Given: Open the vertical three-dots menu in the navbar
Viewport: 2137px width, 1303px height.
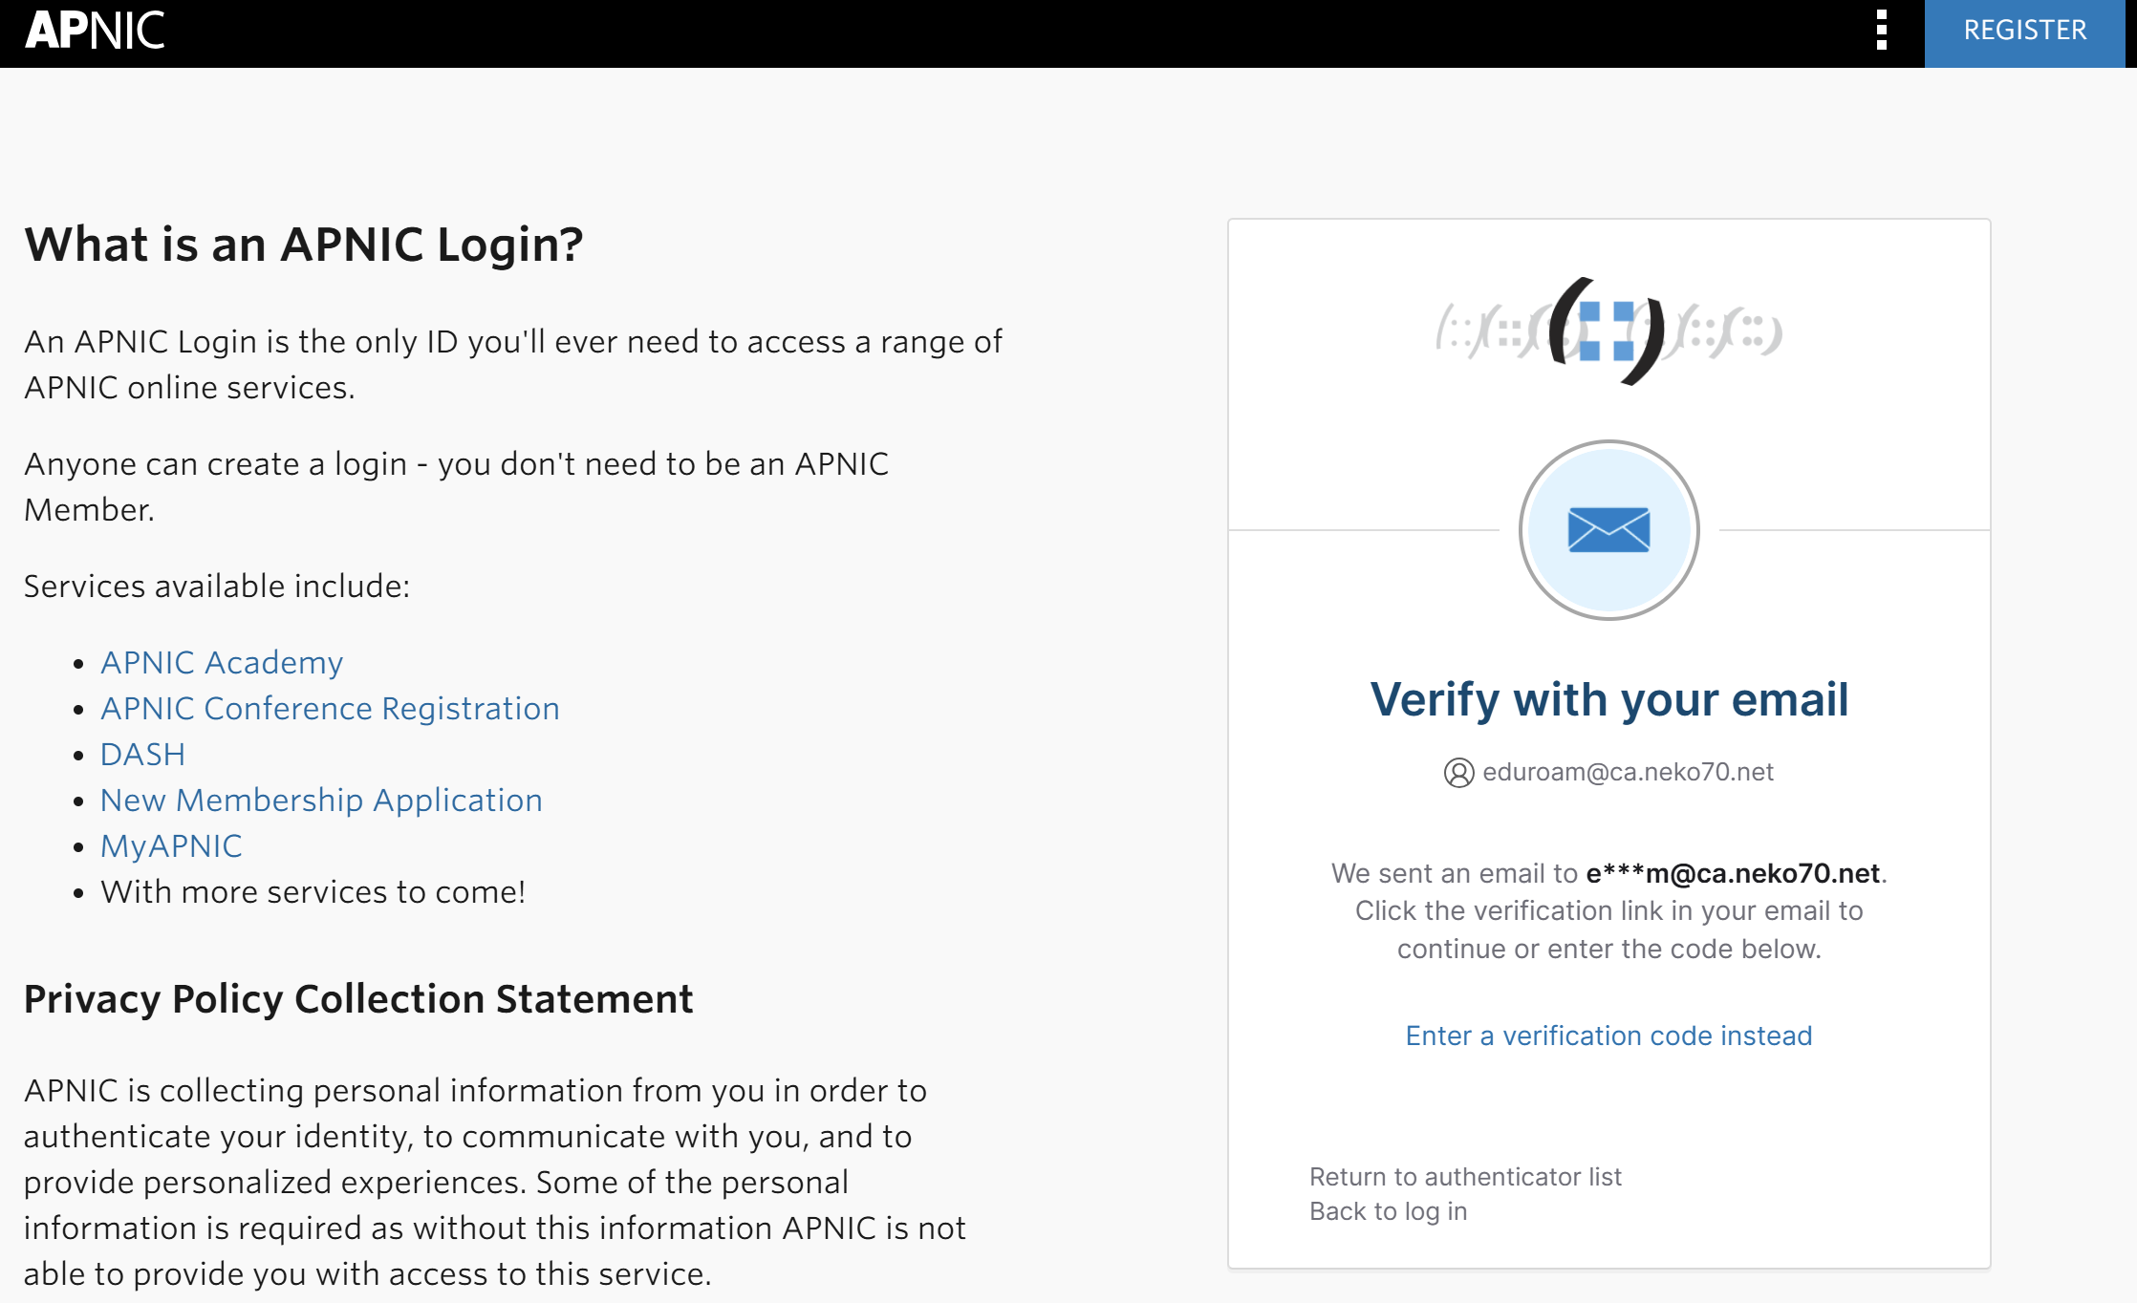Looking at the screenshot, I should coord(1881,32).
